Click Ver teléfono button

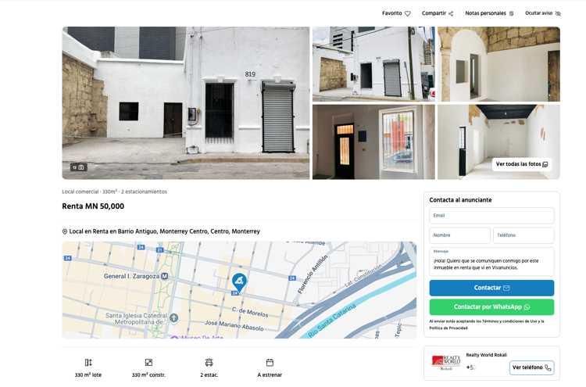531,367
